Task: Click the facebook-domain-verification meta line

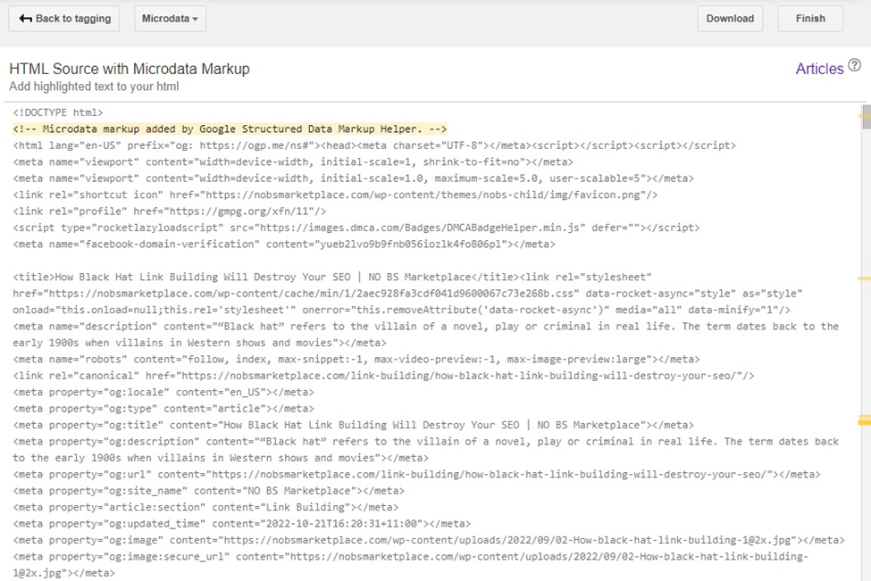Action: tap(283, 244)
